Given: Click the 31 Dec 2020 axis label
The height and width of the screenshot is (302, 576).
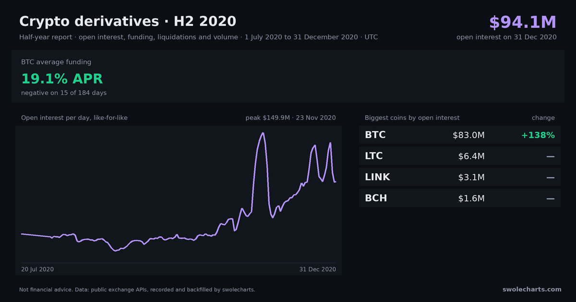Looking at the screenshot, I should (318, 269).
